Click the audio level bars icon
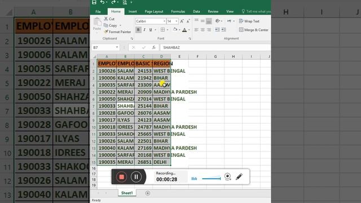Screen dimensions: 361x203 (194, 178)
